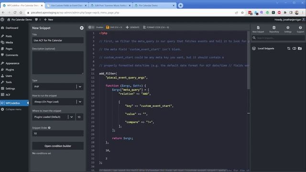Go back with the browser back arrow
The width and height of the screenshot is (306, 172).
tap(3, 12)
